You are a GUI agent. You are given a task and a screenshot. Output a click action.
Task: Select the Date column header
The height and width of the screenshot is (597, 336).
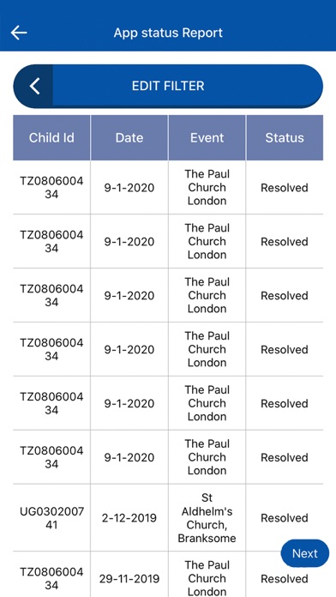pyautogui.click(x=129, y=138)
